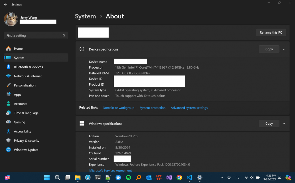
Task: Open the Domain or workgroup link
Action: [118, 108]
